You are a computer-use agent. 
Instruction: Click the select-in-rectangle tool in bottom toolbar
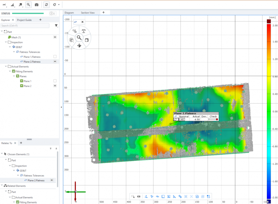[133, 196]
